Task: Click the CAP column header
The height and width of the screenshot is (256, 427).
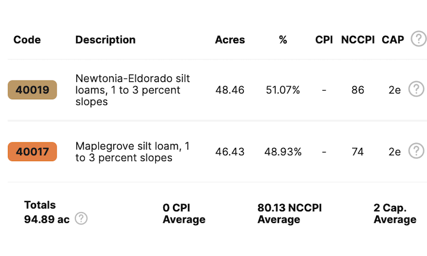Action: [393, 39]
